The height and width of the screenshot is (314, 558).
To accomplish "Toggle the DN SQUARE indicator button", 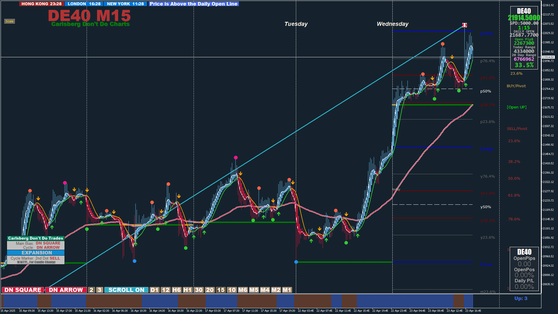I will coord(23,290).
